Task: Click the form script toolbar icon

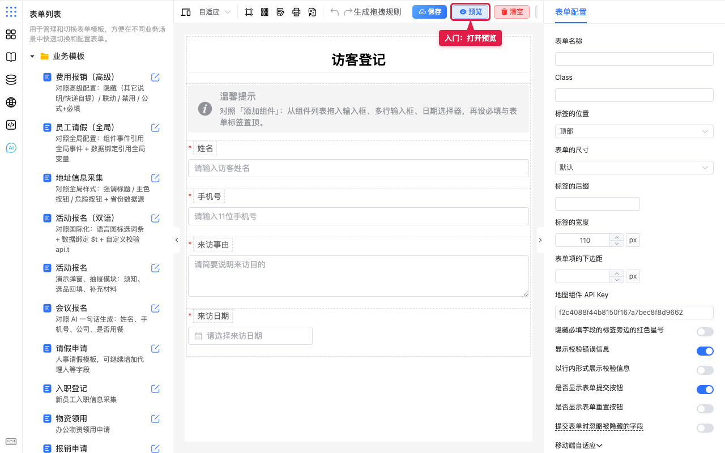Action: [x=312, y=12]
